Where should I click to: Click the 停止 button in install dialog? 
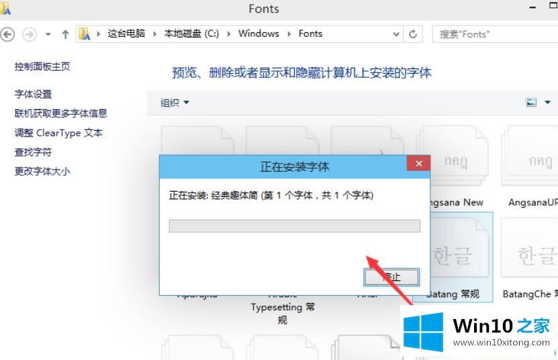(391, 277)
